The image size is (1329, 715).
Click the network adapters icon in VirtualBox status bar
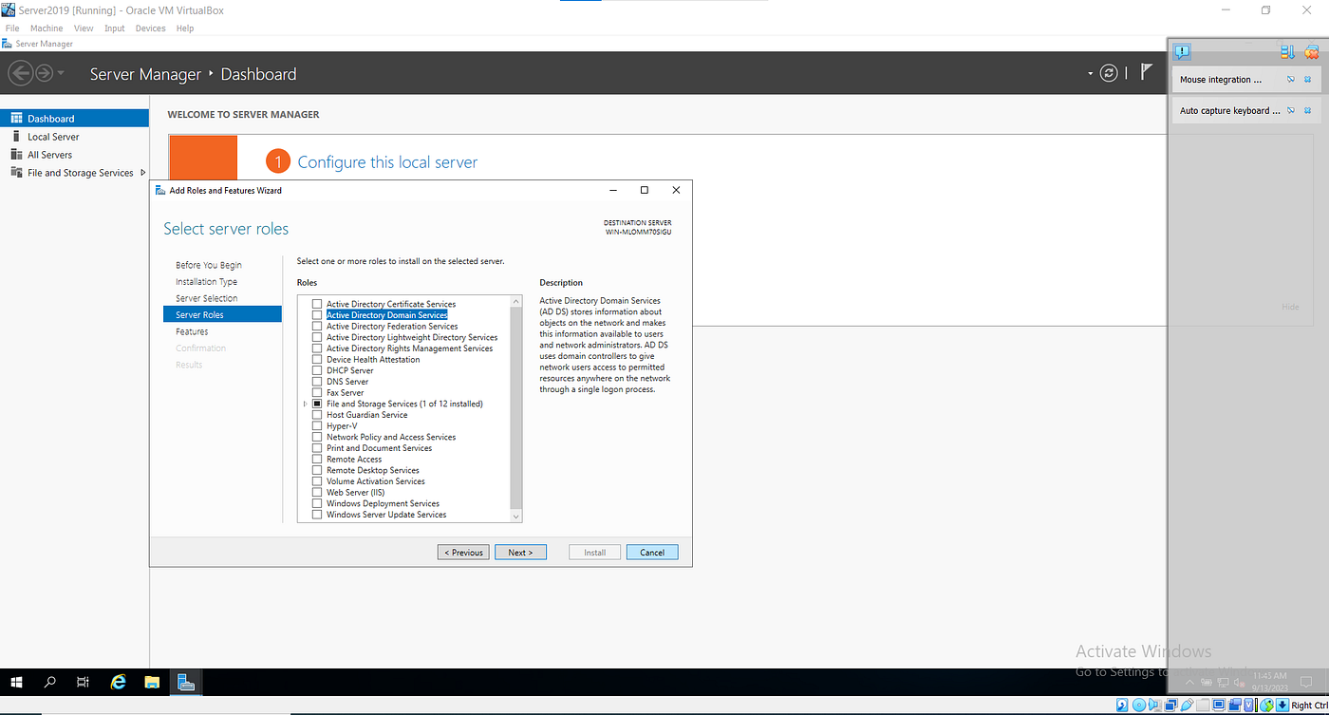(1170, 705)
